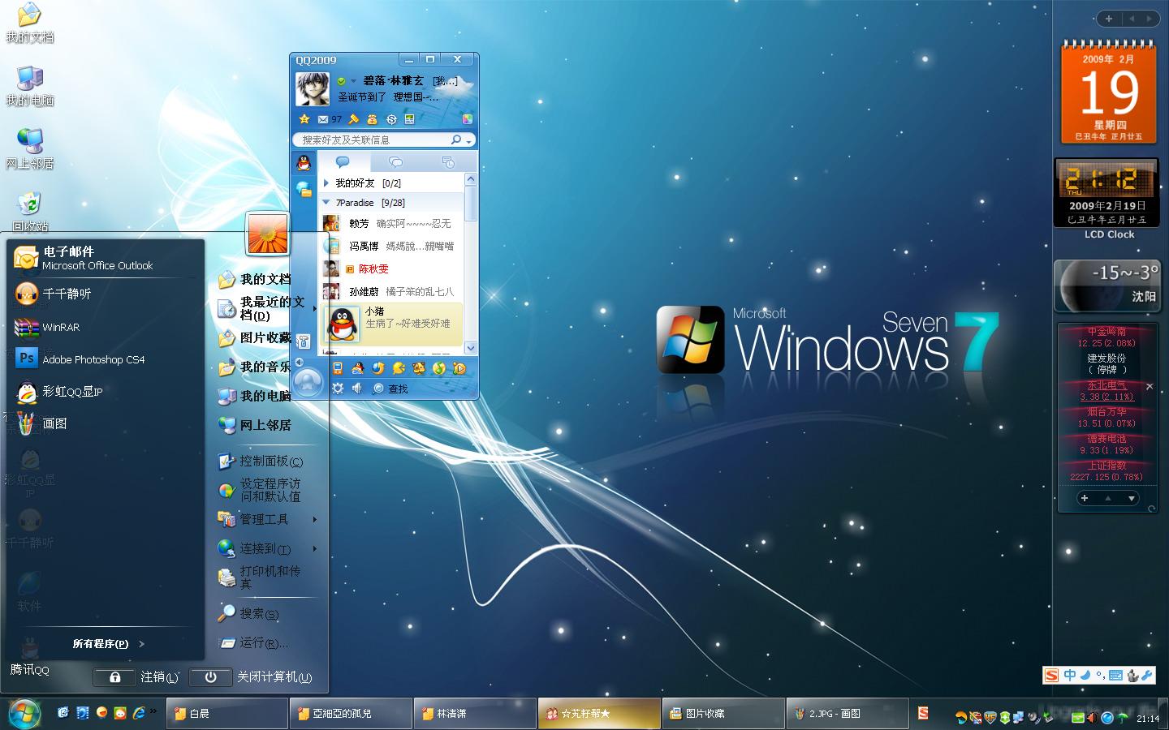Open QQ Live play icon in app bar
This screenshot has height=730, width=1169.
459,368
